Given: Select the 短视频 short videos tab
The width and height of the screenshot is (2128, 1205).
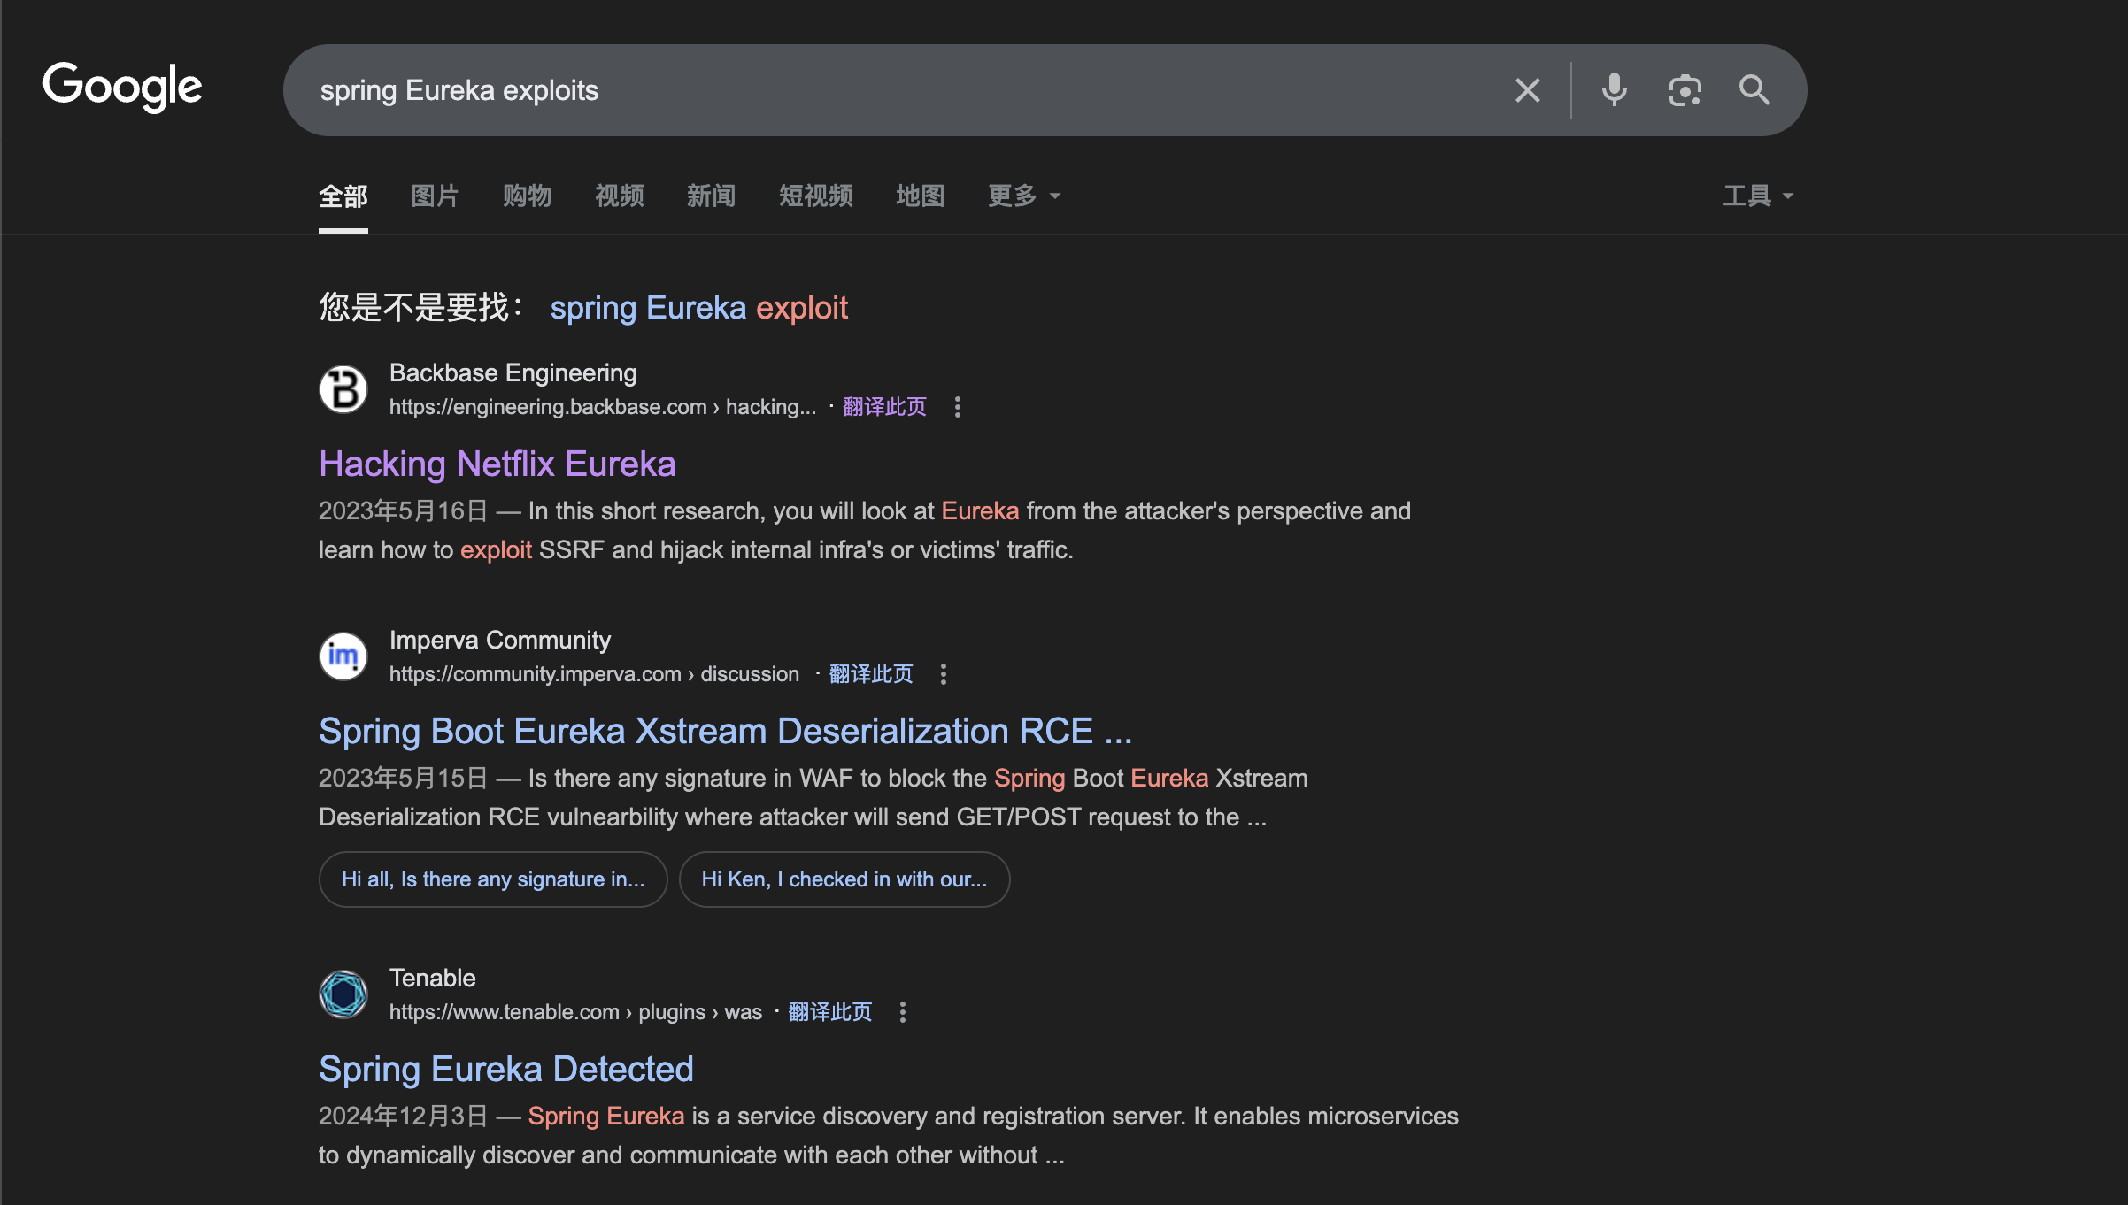Looking at the screenshot, I should coord(815,196).
